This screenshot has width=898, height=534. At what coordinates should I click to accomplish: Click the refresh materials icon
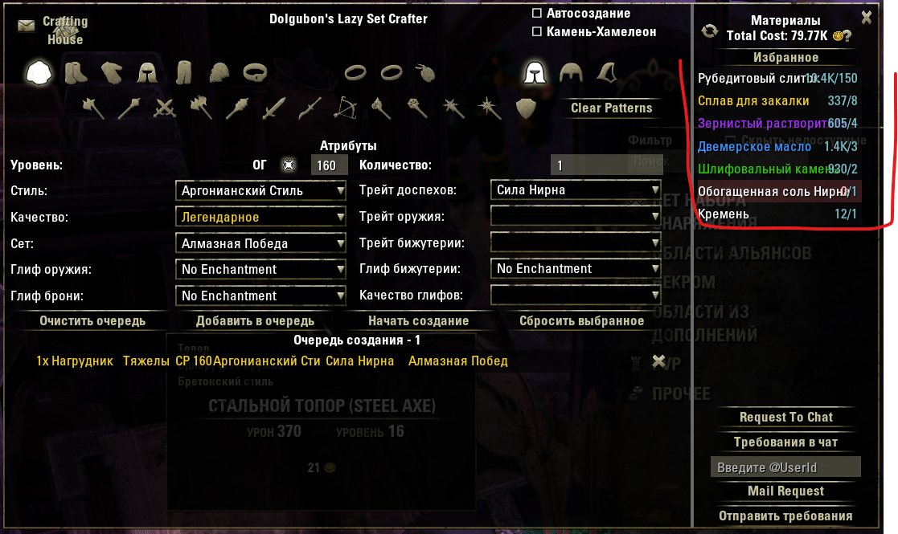[710, 31]
